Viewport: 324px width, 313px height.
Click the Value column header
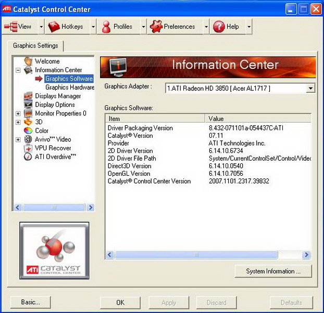(258, 119)
